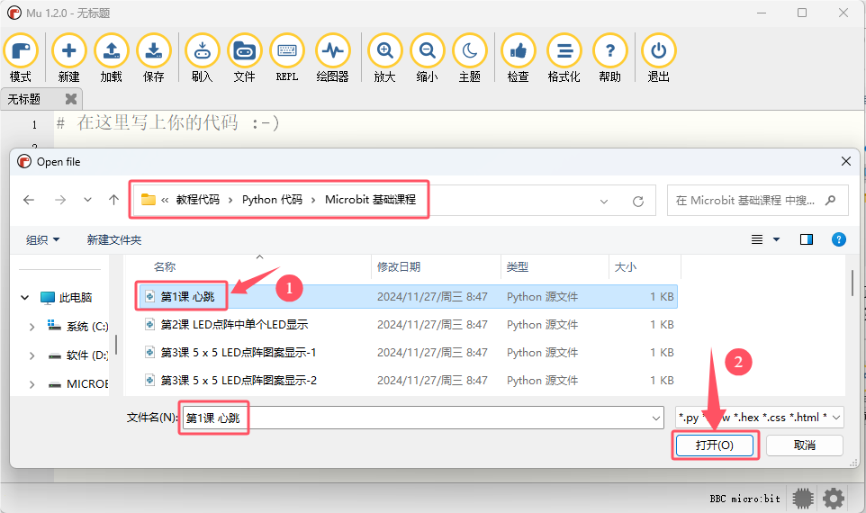Click the Mu administration gear icon
Screen dimensions: 866x513
(834, 498)
